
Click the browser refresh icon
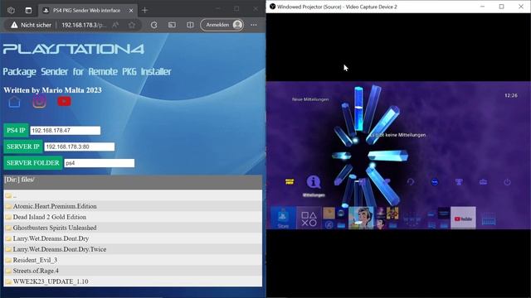(153, 25)
